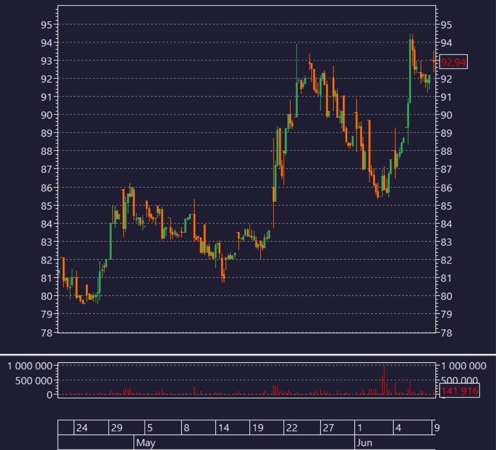This screenshot has height=450, width=496.
Task: Click the 94 label on left price axis
Action: (46, 43)
